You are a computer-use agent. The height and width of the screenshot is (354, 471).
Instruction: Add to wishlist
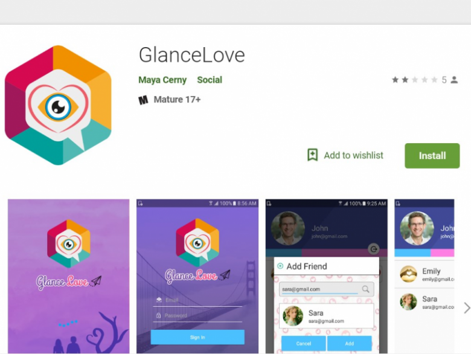345,155
